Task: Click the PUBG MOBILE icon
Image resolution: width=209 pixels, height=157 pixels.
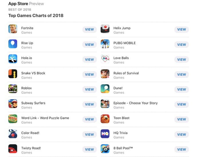Action: coord(105,44)
